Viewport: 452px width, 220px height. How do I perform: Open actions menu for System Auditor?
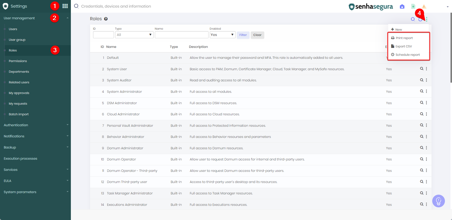coord(426,80)
